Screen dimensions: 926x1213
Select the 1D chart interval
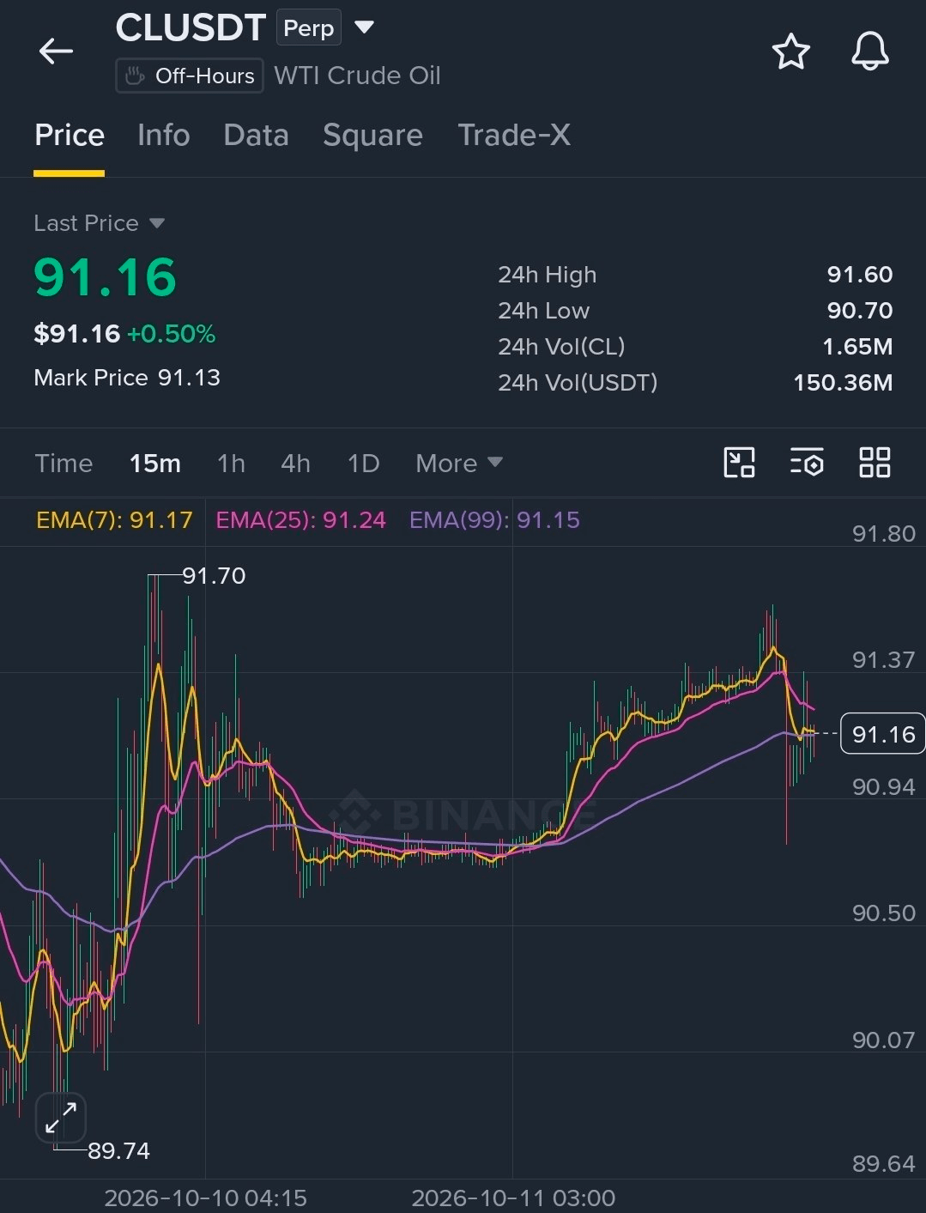(x=363, y=464)
